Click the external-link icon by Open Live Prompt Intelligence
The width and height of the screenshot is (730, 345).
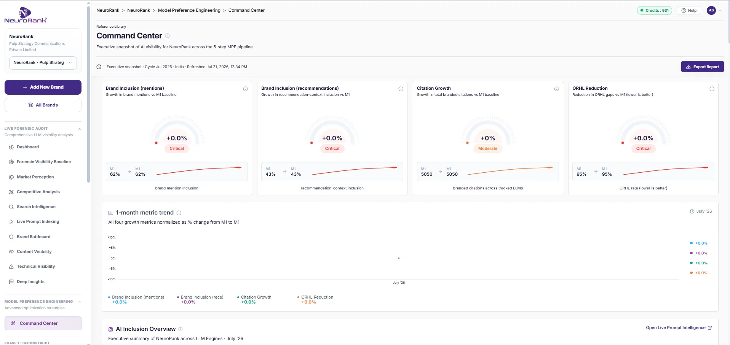(710, 328)
